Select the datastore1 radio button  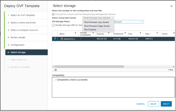55,39
